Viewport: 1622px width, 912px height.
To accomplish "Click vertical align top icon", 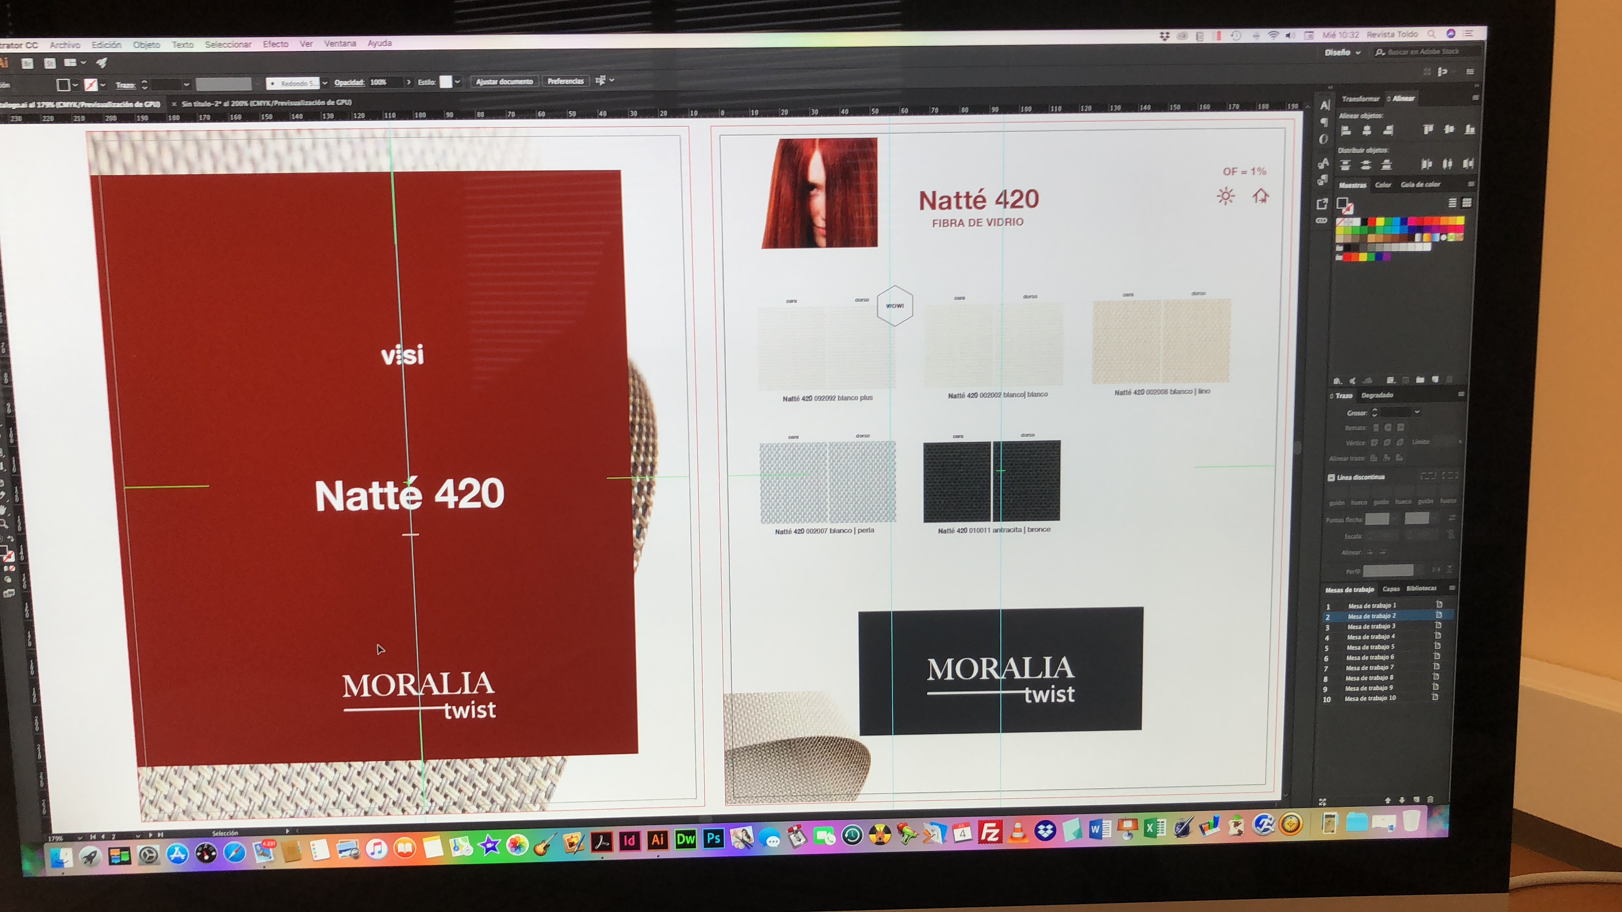I will 1427,130.
